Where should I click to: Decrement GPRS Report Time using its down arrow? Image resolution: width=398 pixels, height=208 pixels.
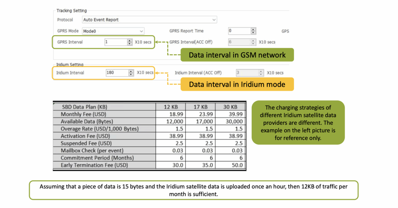253,32
